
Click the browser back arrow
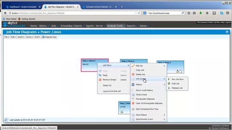click(x=5, y=13)
